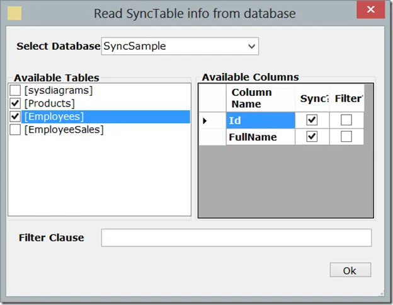Disable Sync for the FullName column
Viewport: 393px width, 305px height.
[312, 137]
